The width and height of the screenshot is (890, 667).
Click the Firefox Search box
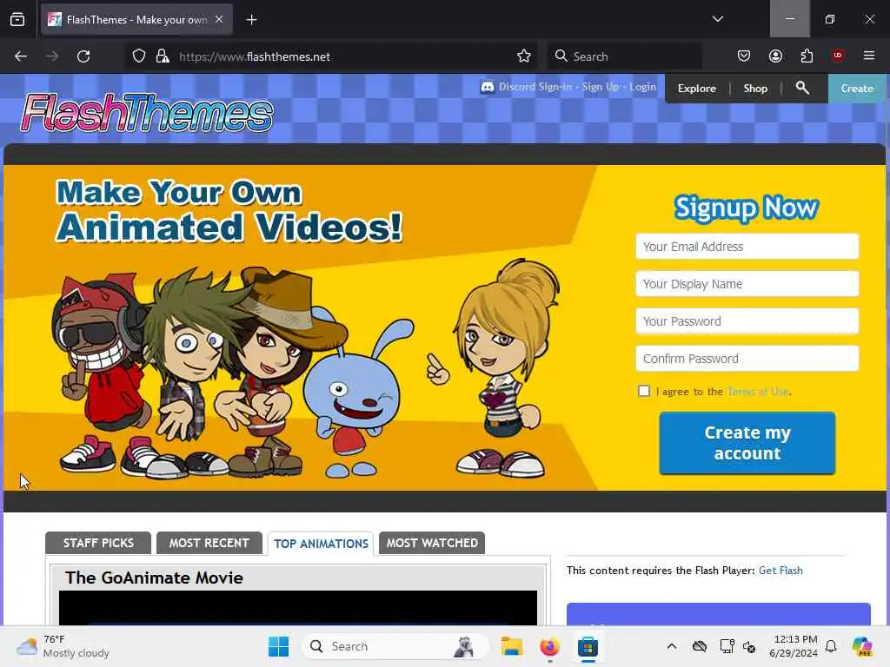point(624,56)
